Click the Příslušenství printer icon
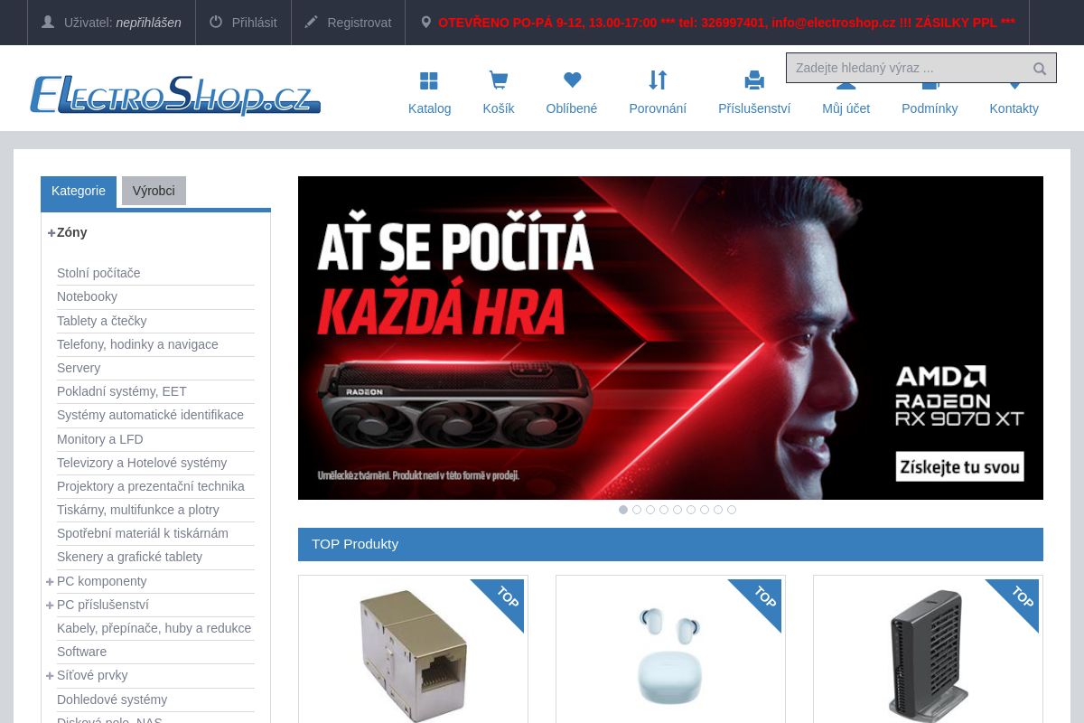This screenshot has height=723, width=1084. point(754,80)
